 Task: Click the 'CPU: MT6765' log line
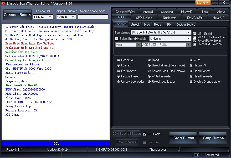pos(28,69)
